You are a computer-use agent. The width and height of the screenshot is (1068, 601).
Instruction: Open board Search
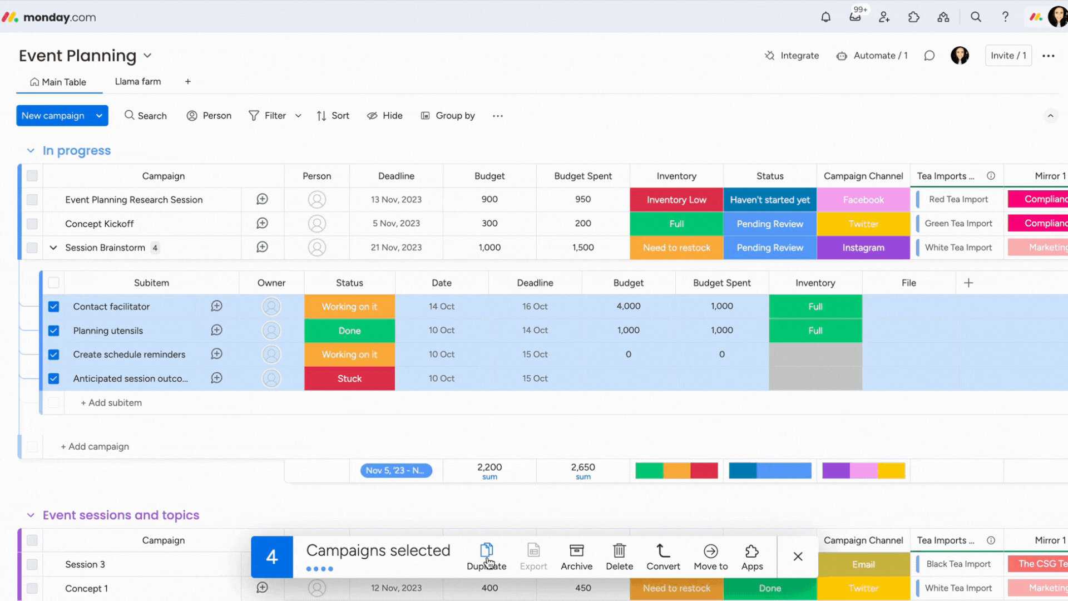(146, 116)
